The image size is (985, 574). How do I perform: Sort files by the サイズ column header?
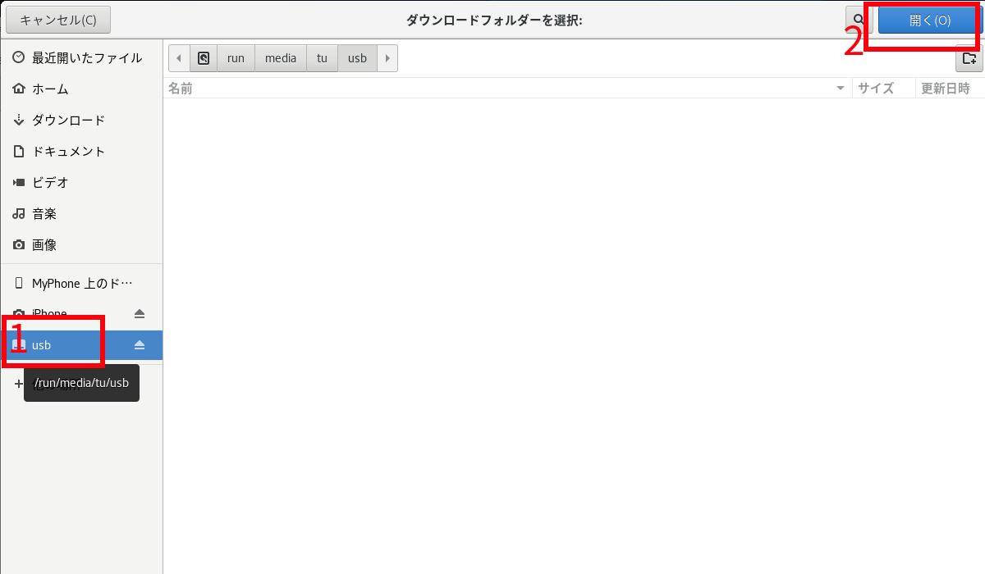tap(876, 89)
